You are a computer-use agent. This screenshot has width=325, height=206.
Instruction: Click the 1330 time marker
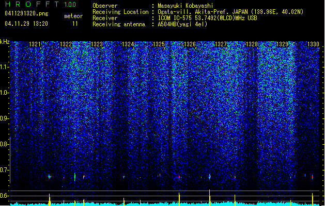[x=314, y=44]
